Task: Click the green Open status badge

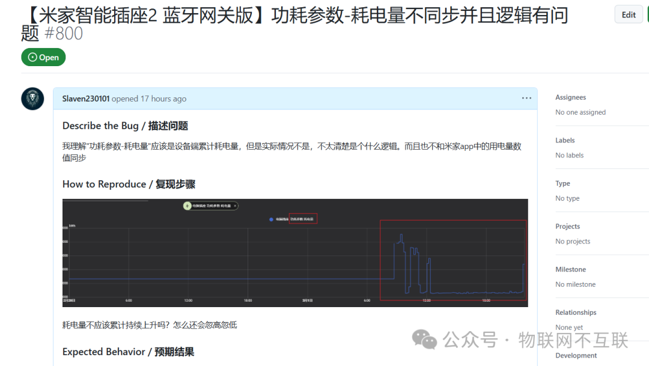Action: pyautogui.click(x=43, y=57)
